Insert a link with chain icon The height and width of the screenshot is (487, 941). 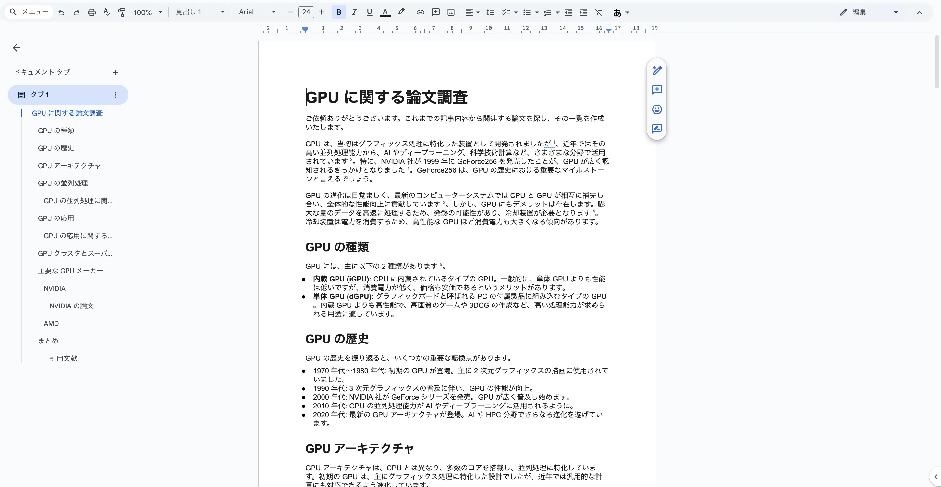coord(421,12)
